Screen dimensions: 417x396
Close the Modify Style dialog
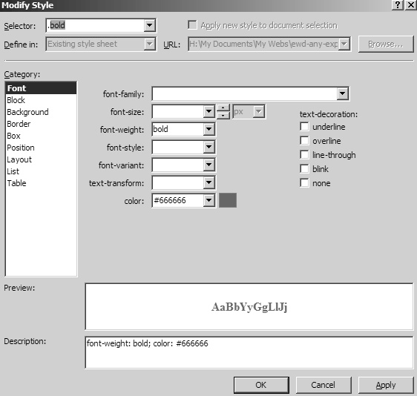tap(410, 5)
